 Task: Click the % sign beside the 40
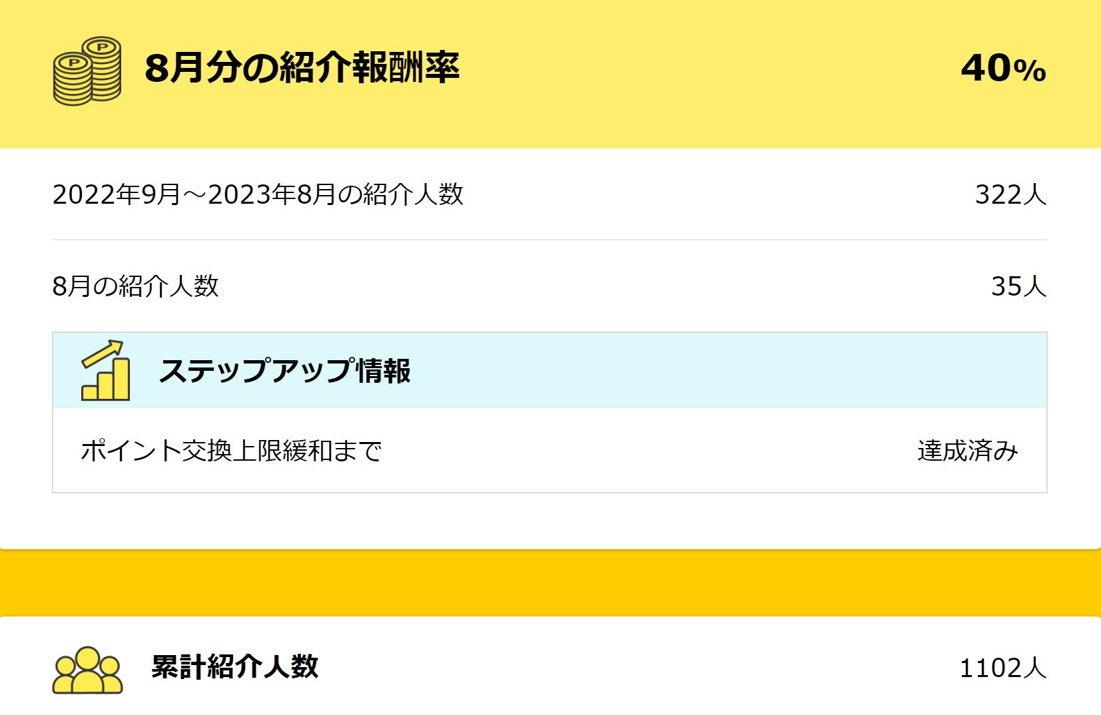pos(1030,71)
